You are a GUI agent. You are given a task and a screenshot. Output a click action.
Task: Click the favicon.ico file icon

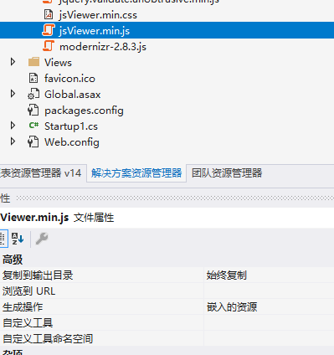tap(33, 78)
